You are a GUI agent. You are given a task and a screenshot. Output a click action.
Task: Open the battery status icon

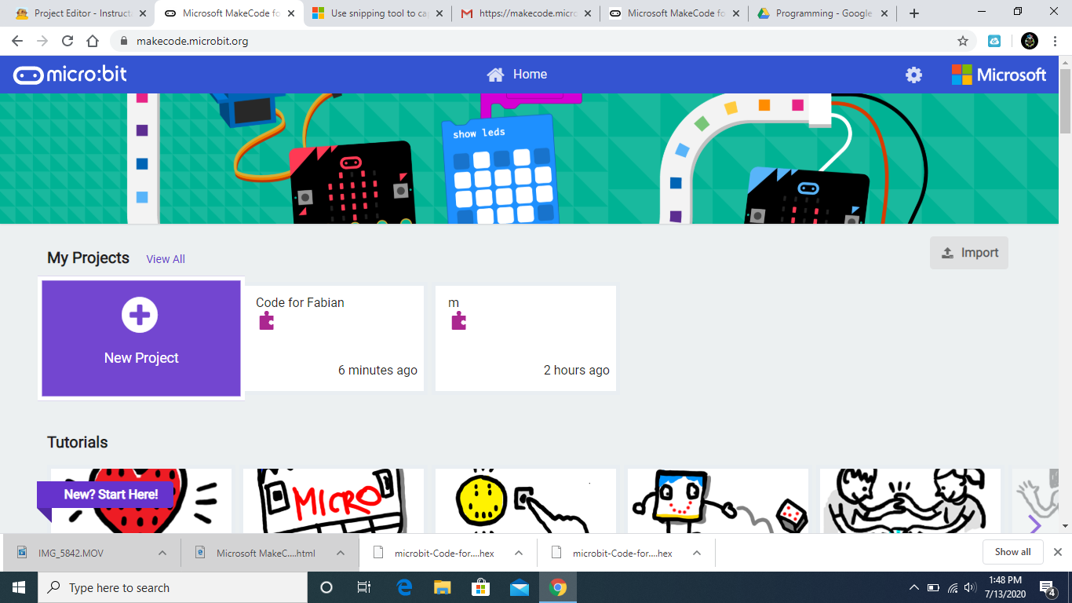pyautogui.click(x=933, y=587)
